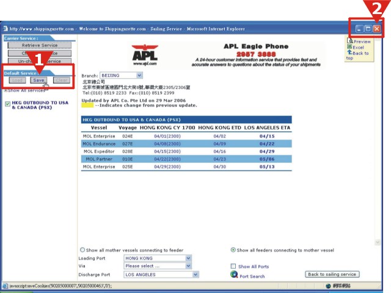The width and height of the screenshot is (391, 293).
Task: Click the Port Search link
Action: pyautogui.click(x=252, y=277)
